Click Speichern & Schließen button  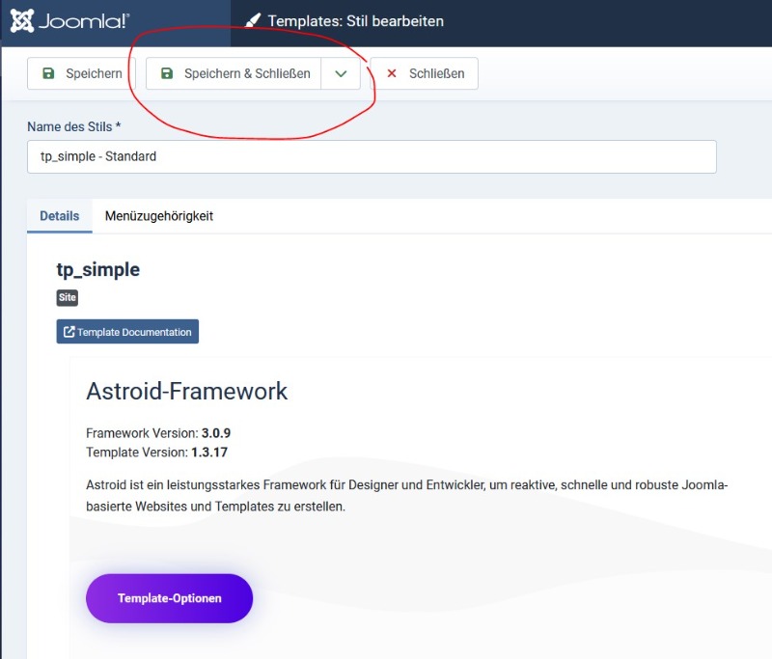pyautogui.click(x=234, y=73)
